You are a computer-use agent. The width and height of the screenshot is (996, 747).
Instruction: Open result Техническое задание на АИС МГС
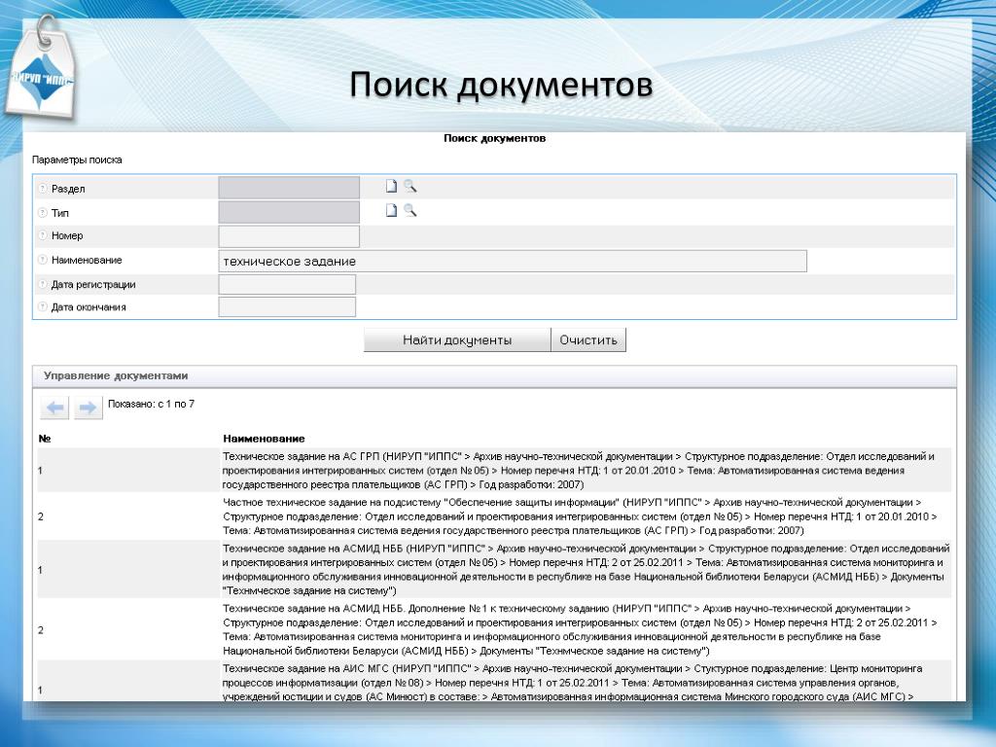tap(572, 682)
